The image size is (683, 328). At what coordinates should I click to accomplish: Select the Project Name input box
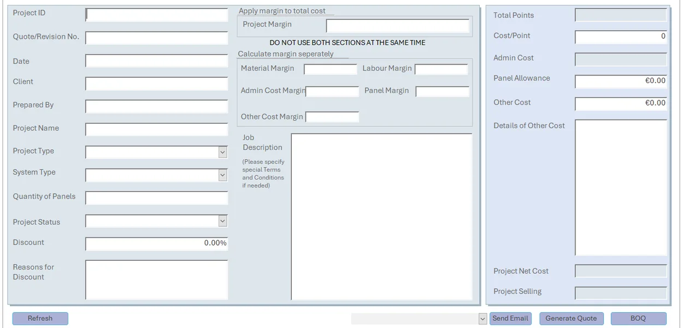(x=157, y=130)
